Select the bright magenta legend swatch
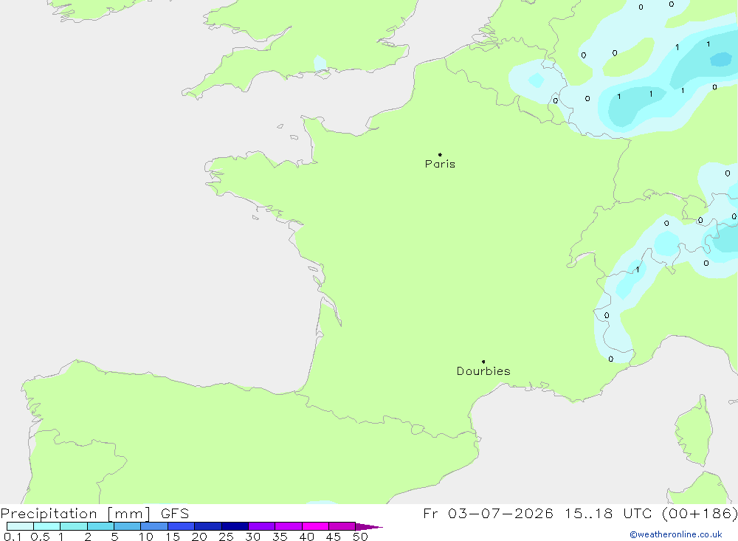Image resolution: width=738 pixels, height=541 pixels. [315, 526]
